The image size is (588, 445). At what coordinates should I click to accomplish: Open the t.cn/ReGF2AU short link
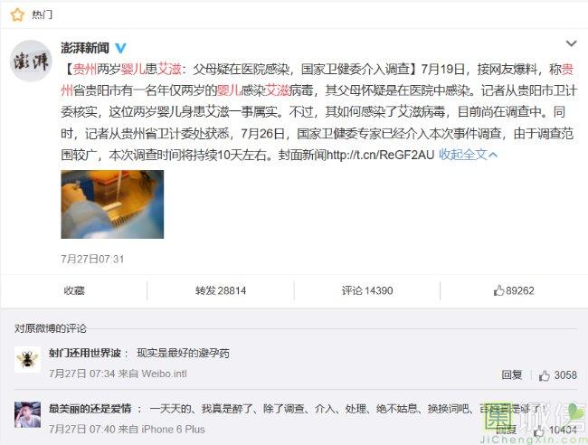(380, 155)
